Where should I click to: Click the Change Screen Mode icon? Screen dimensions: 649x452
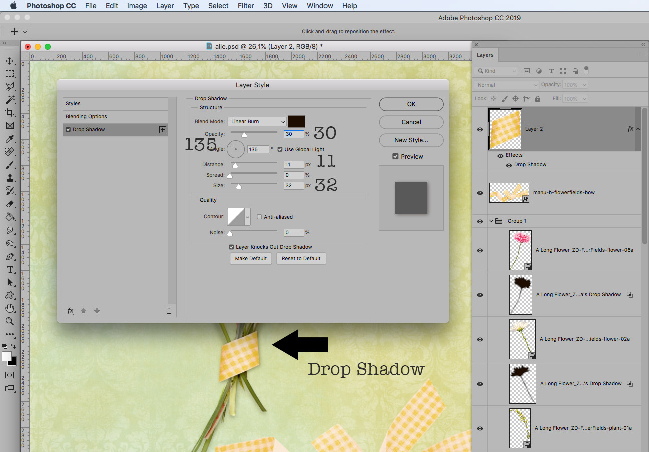coord(10,388)
